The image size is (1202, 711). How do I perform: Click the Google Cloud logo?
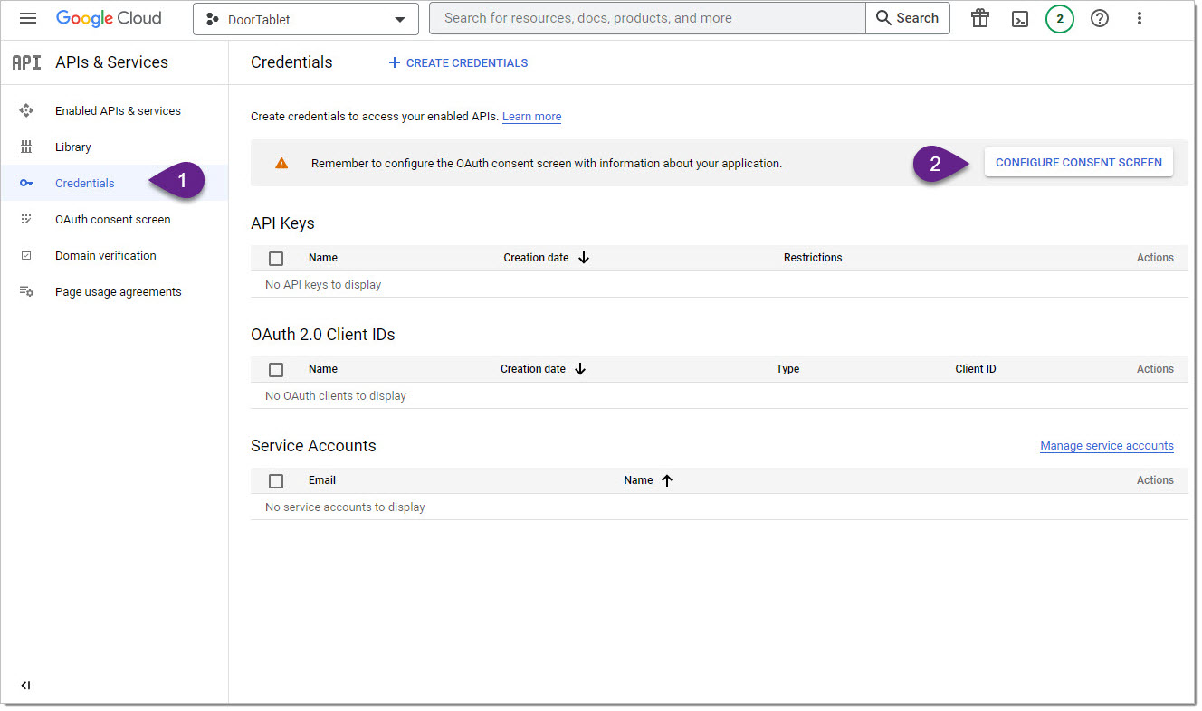pos(109,18)
